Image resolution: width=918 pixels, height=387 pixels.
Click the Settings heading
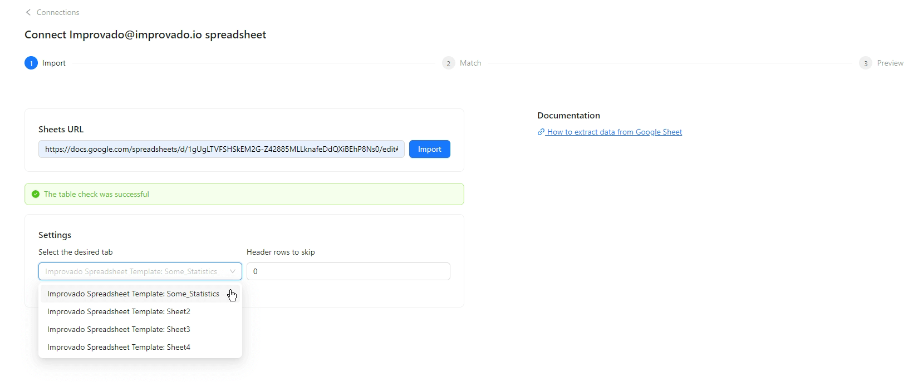55,235
